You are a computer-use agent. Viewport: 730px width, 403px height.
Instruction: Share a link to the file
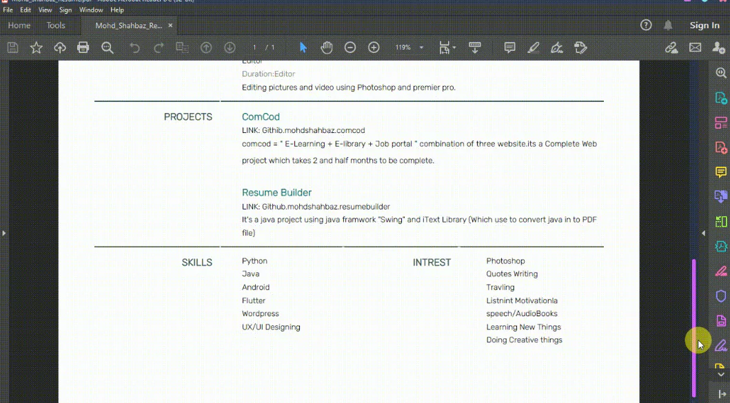tap(671, 48)
